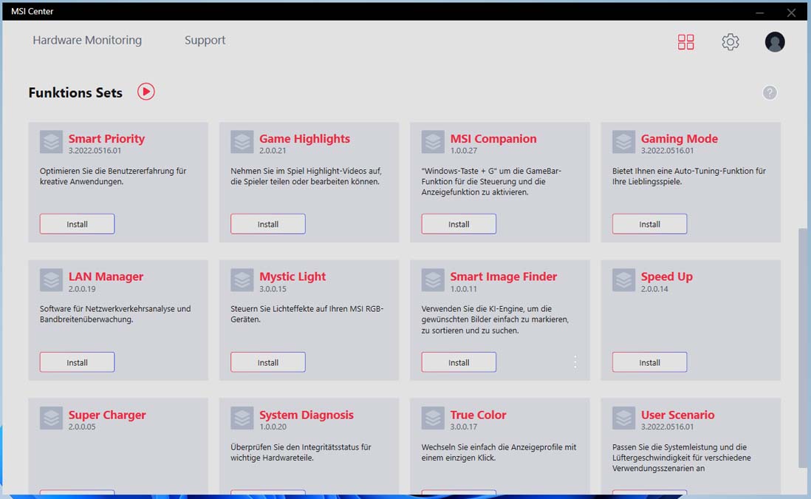The height and width of the screenshot is (499, 811).
Task: Click the System Diagnosis card icon
Action: pyautogui.click(x=242, y=418)
